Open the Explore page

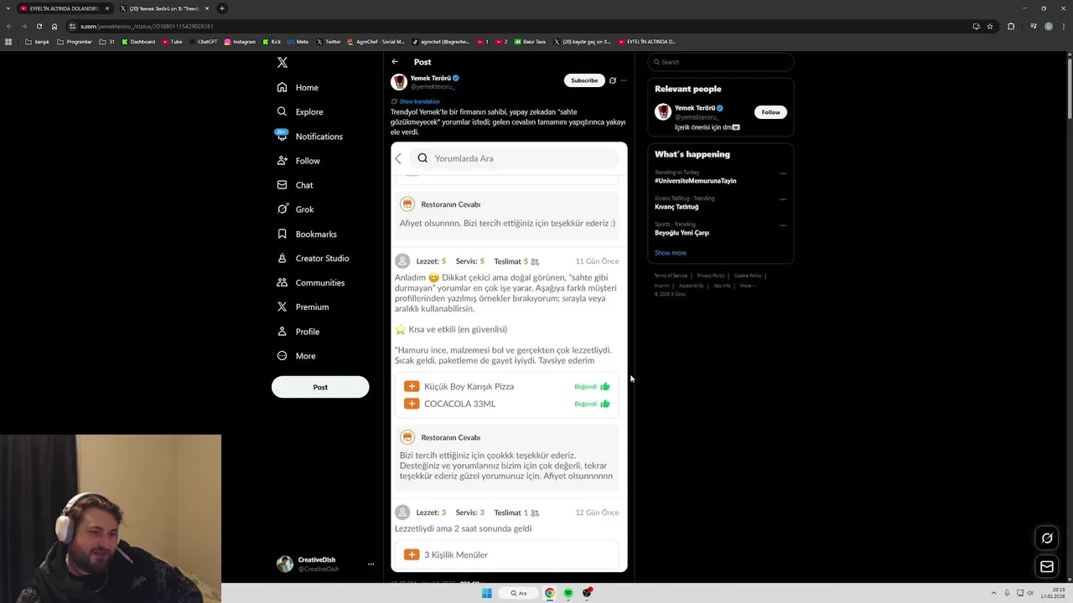300,111
